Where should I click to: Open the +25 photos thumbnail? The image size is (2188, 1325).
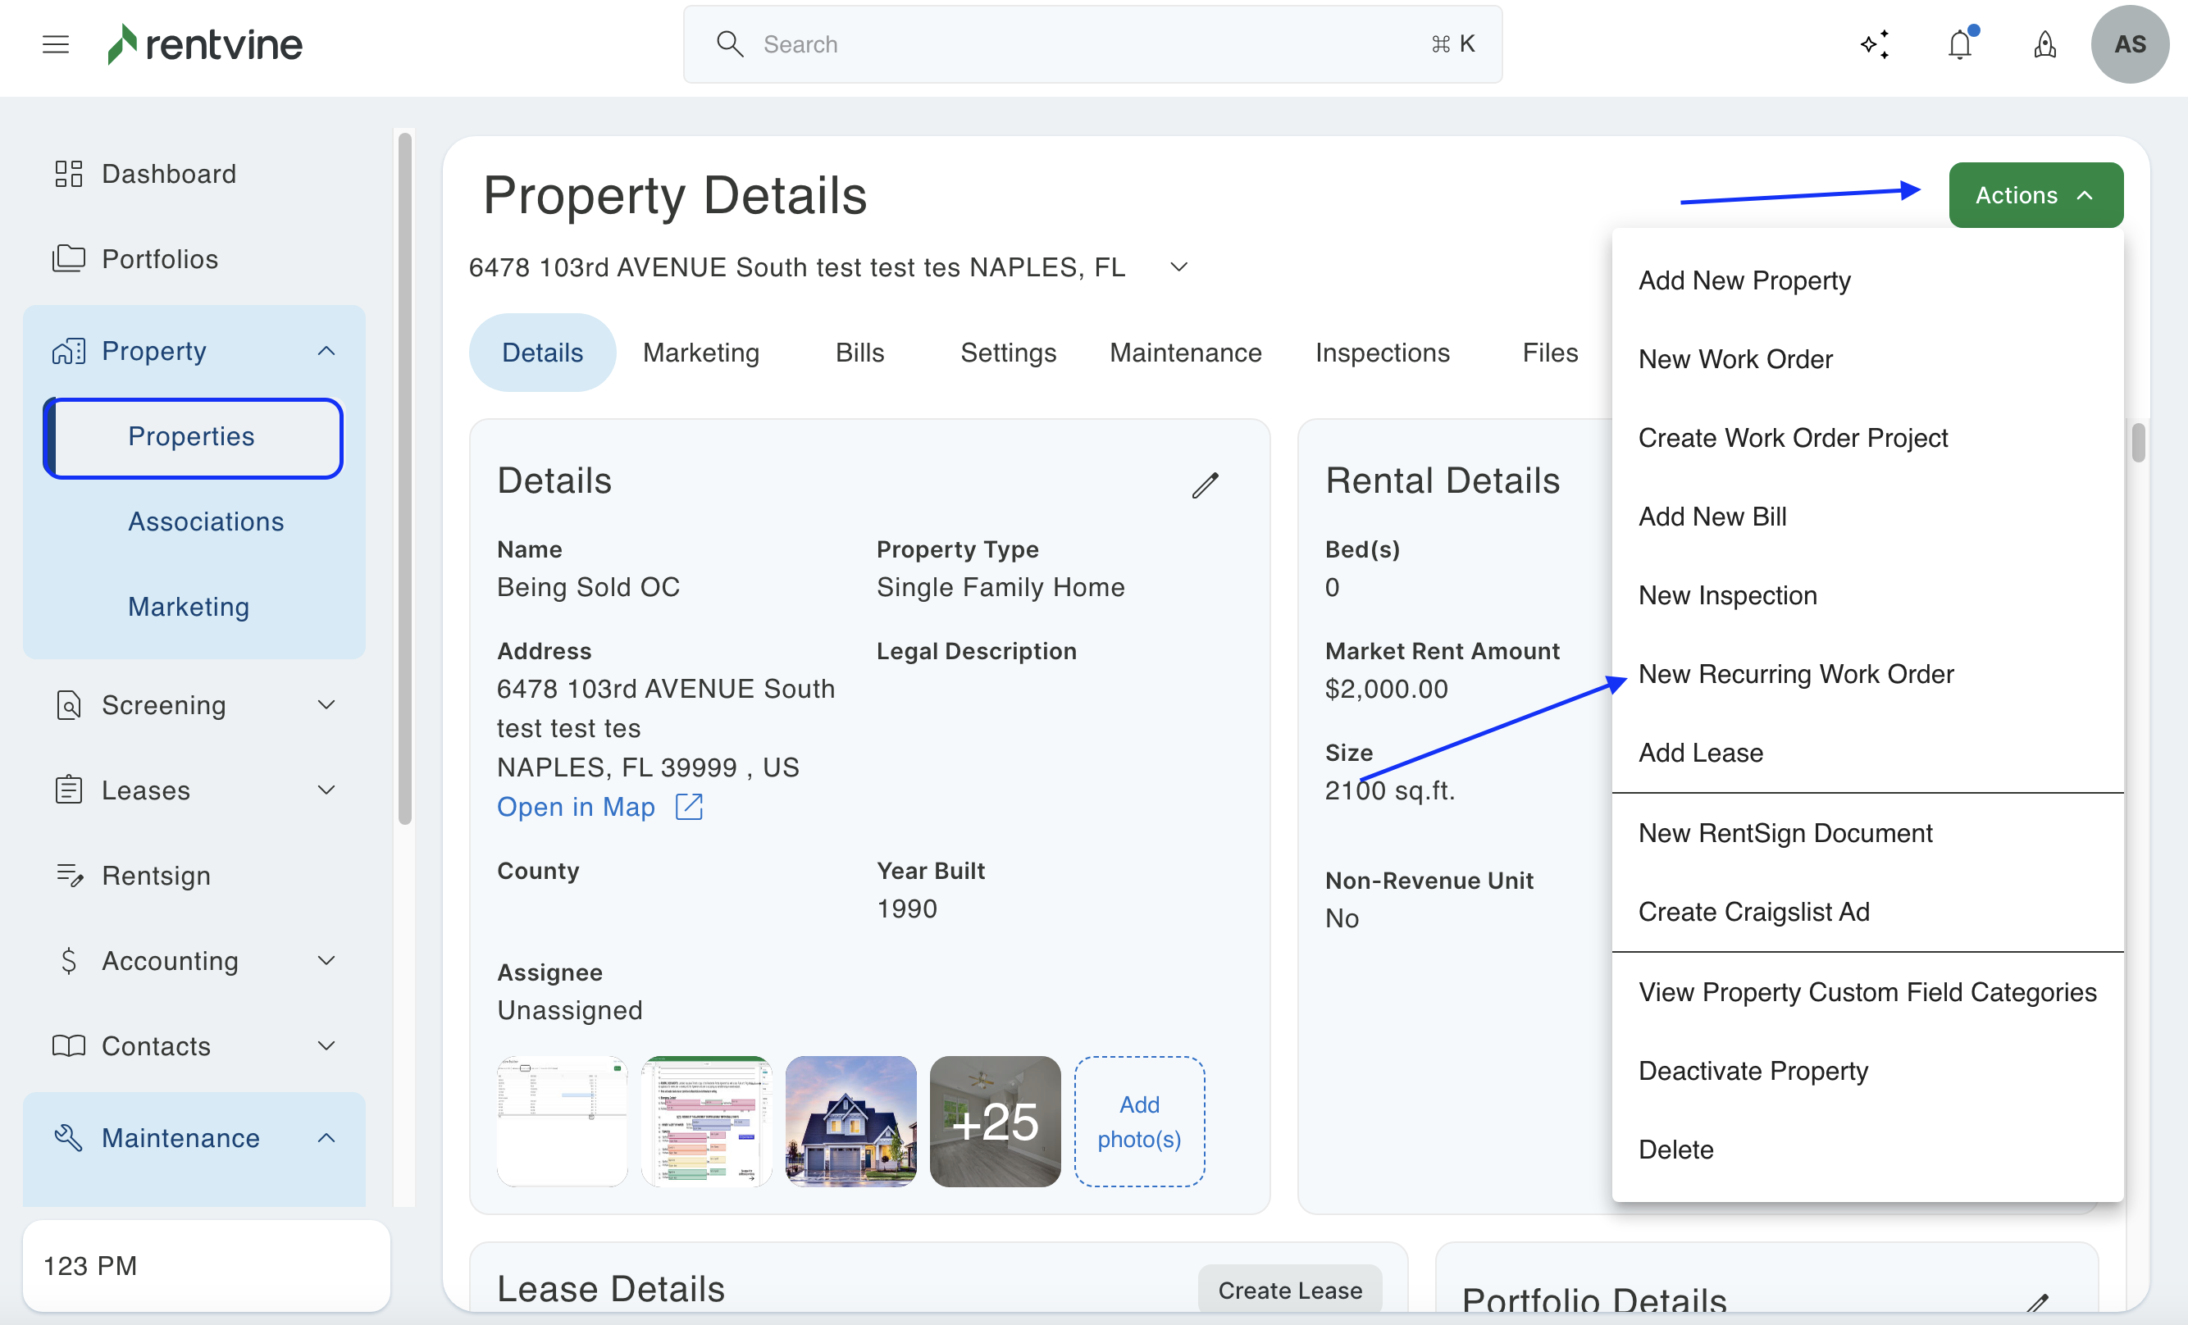[x=995, y=1121]
